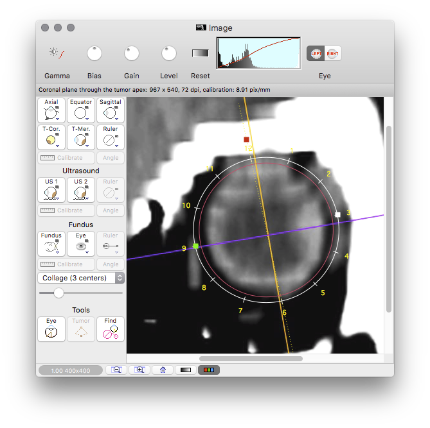
Task: Open the Sagittal button dropdown arrow
Action: tap(116, 119)
